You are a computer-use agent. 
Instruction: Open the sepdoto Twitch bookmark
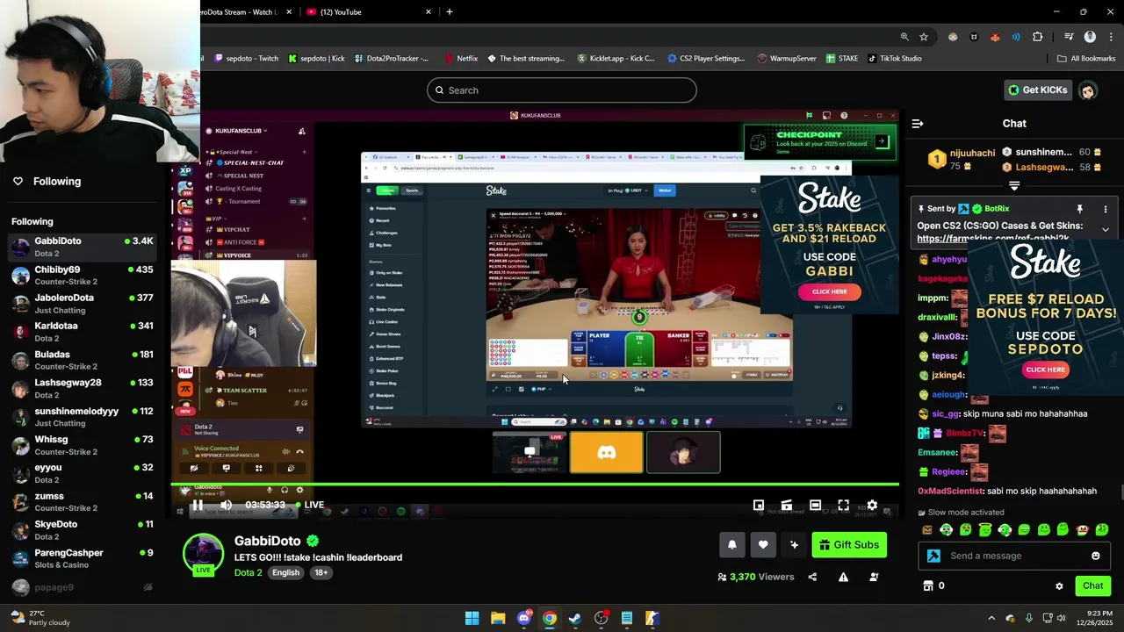[x=244, y=59]
